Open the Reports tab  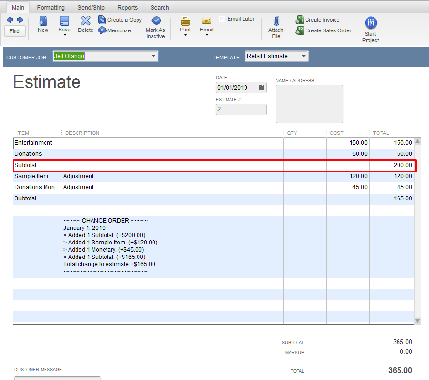pos(127,8)
